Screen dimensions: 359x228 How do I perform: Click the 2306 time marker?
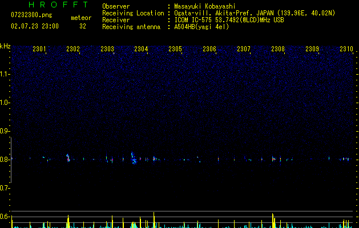[209, 49]
